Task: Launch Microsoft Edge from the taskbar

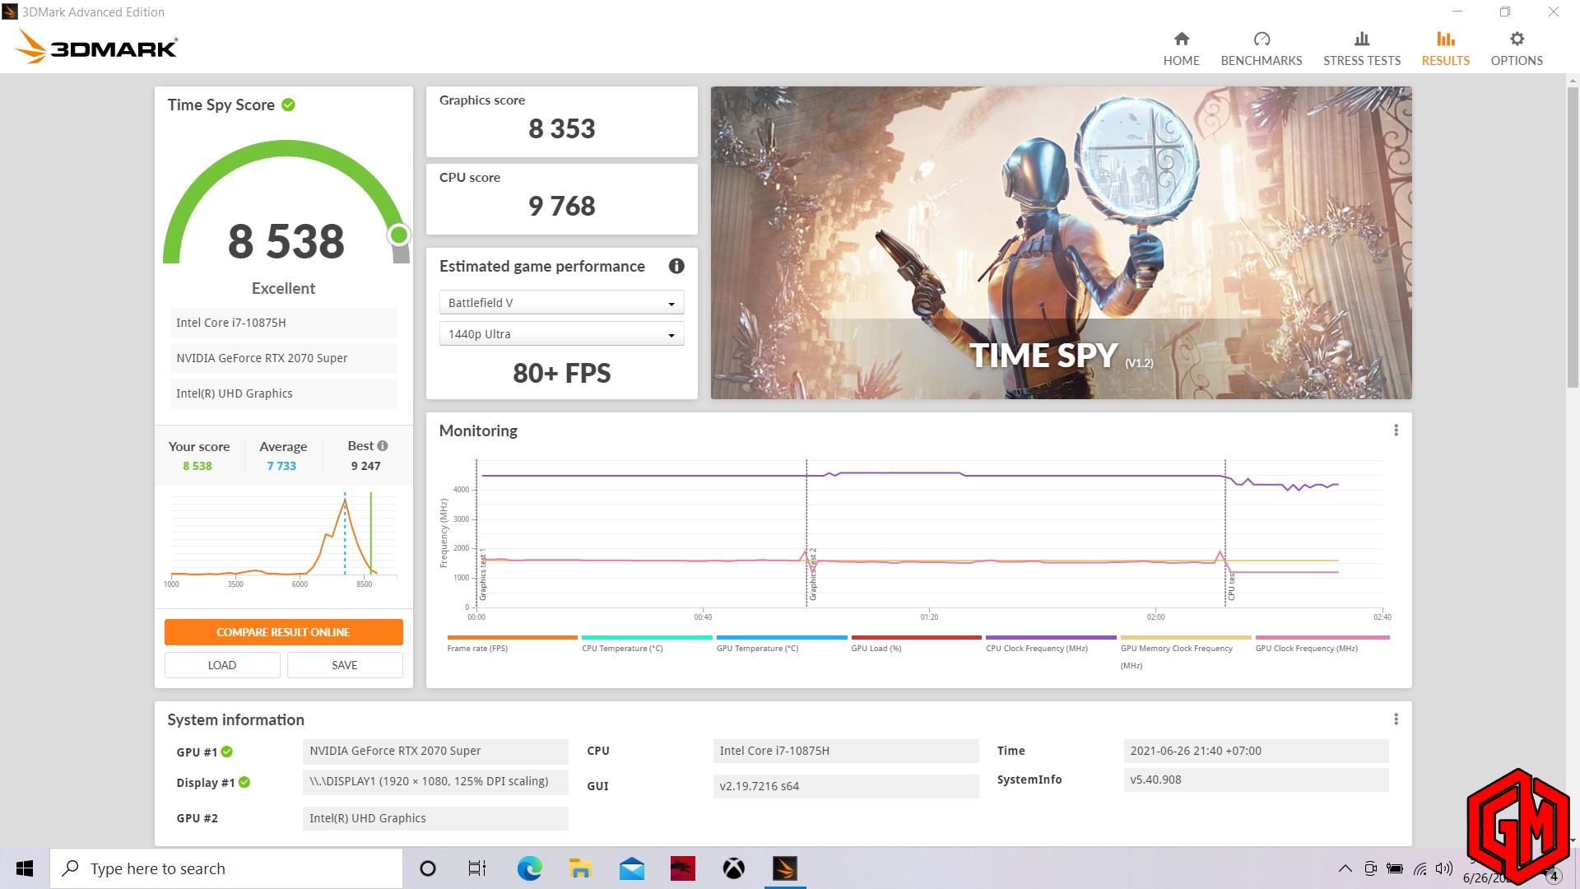Action: [529, 868]
